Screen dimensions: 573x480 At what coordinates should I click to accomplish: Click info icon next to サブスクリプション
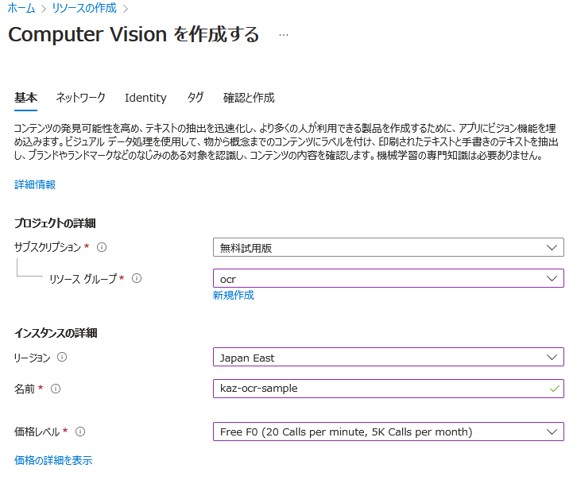click(102, 247)
